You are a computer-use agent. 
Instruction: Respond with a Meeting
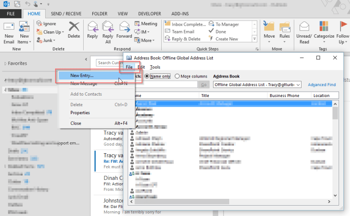(x=146, y=23)
